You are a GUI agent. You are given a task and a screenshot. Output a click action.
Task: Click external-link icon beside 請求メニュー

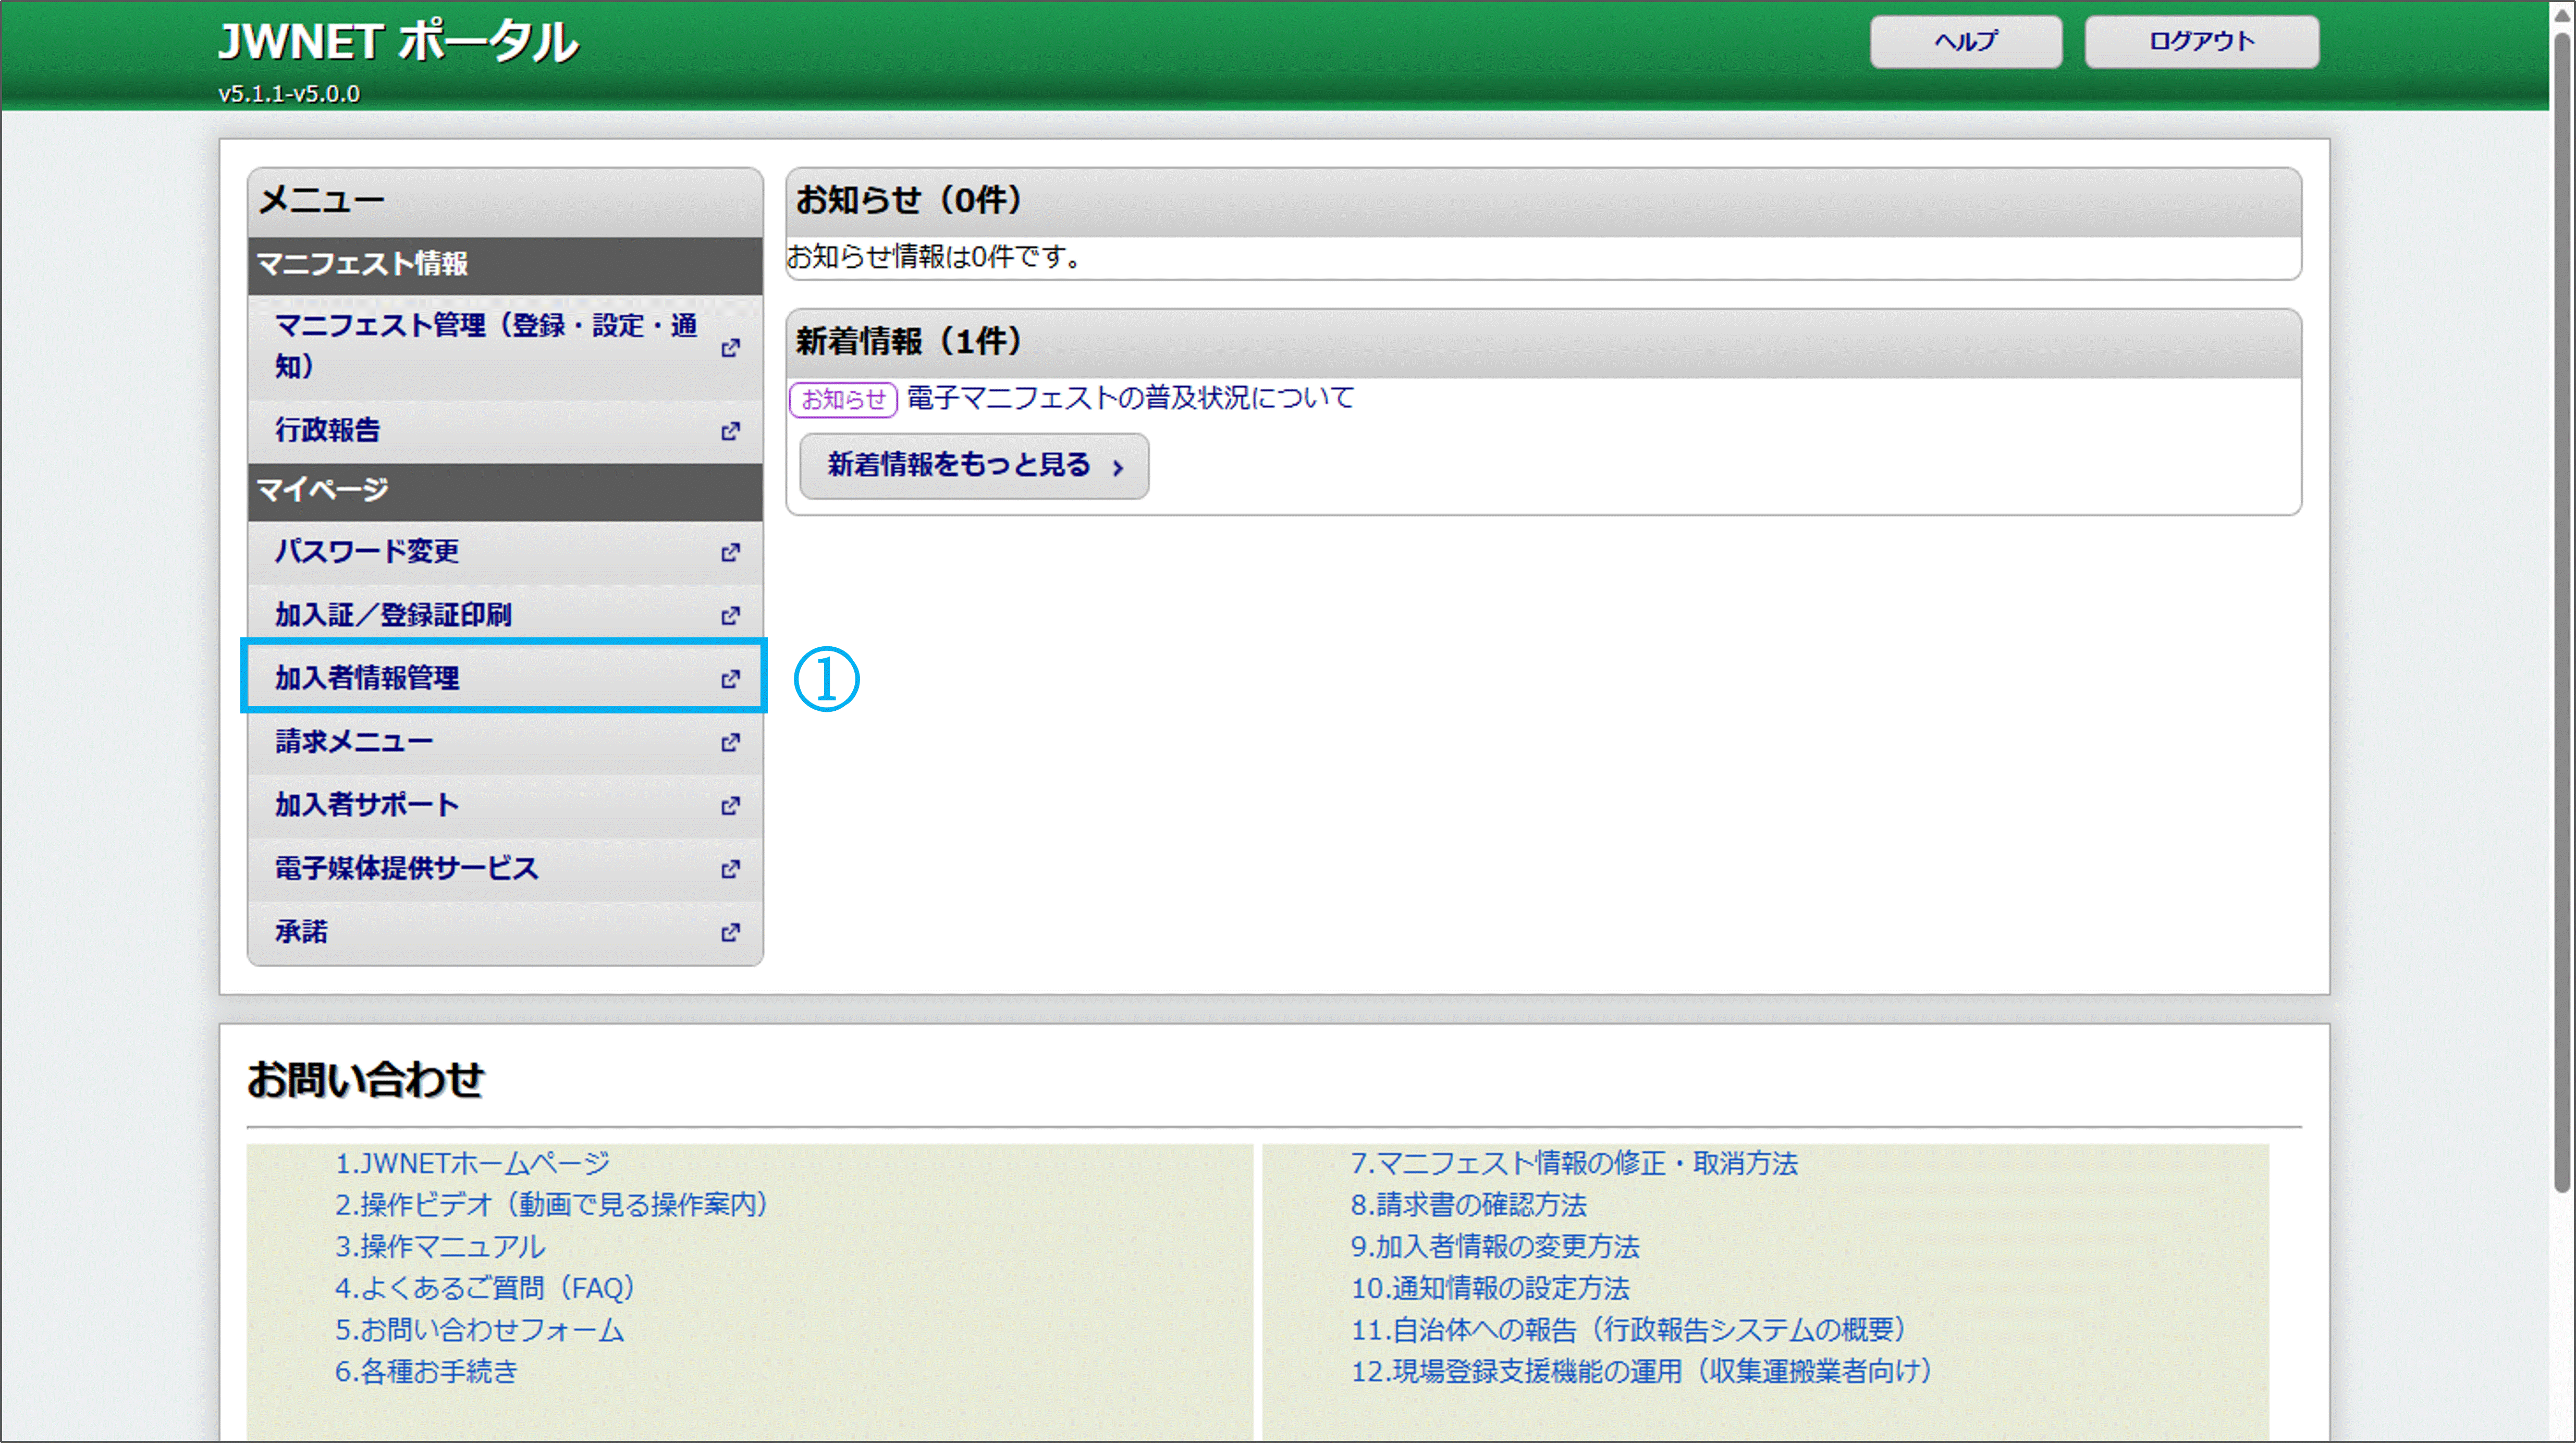coord(730,742)
